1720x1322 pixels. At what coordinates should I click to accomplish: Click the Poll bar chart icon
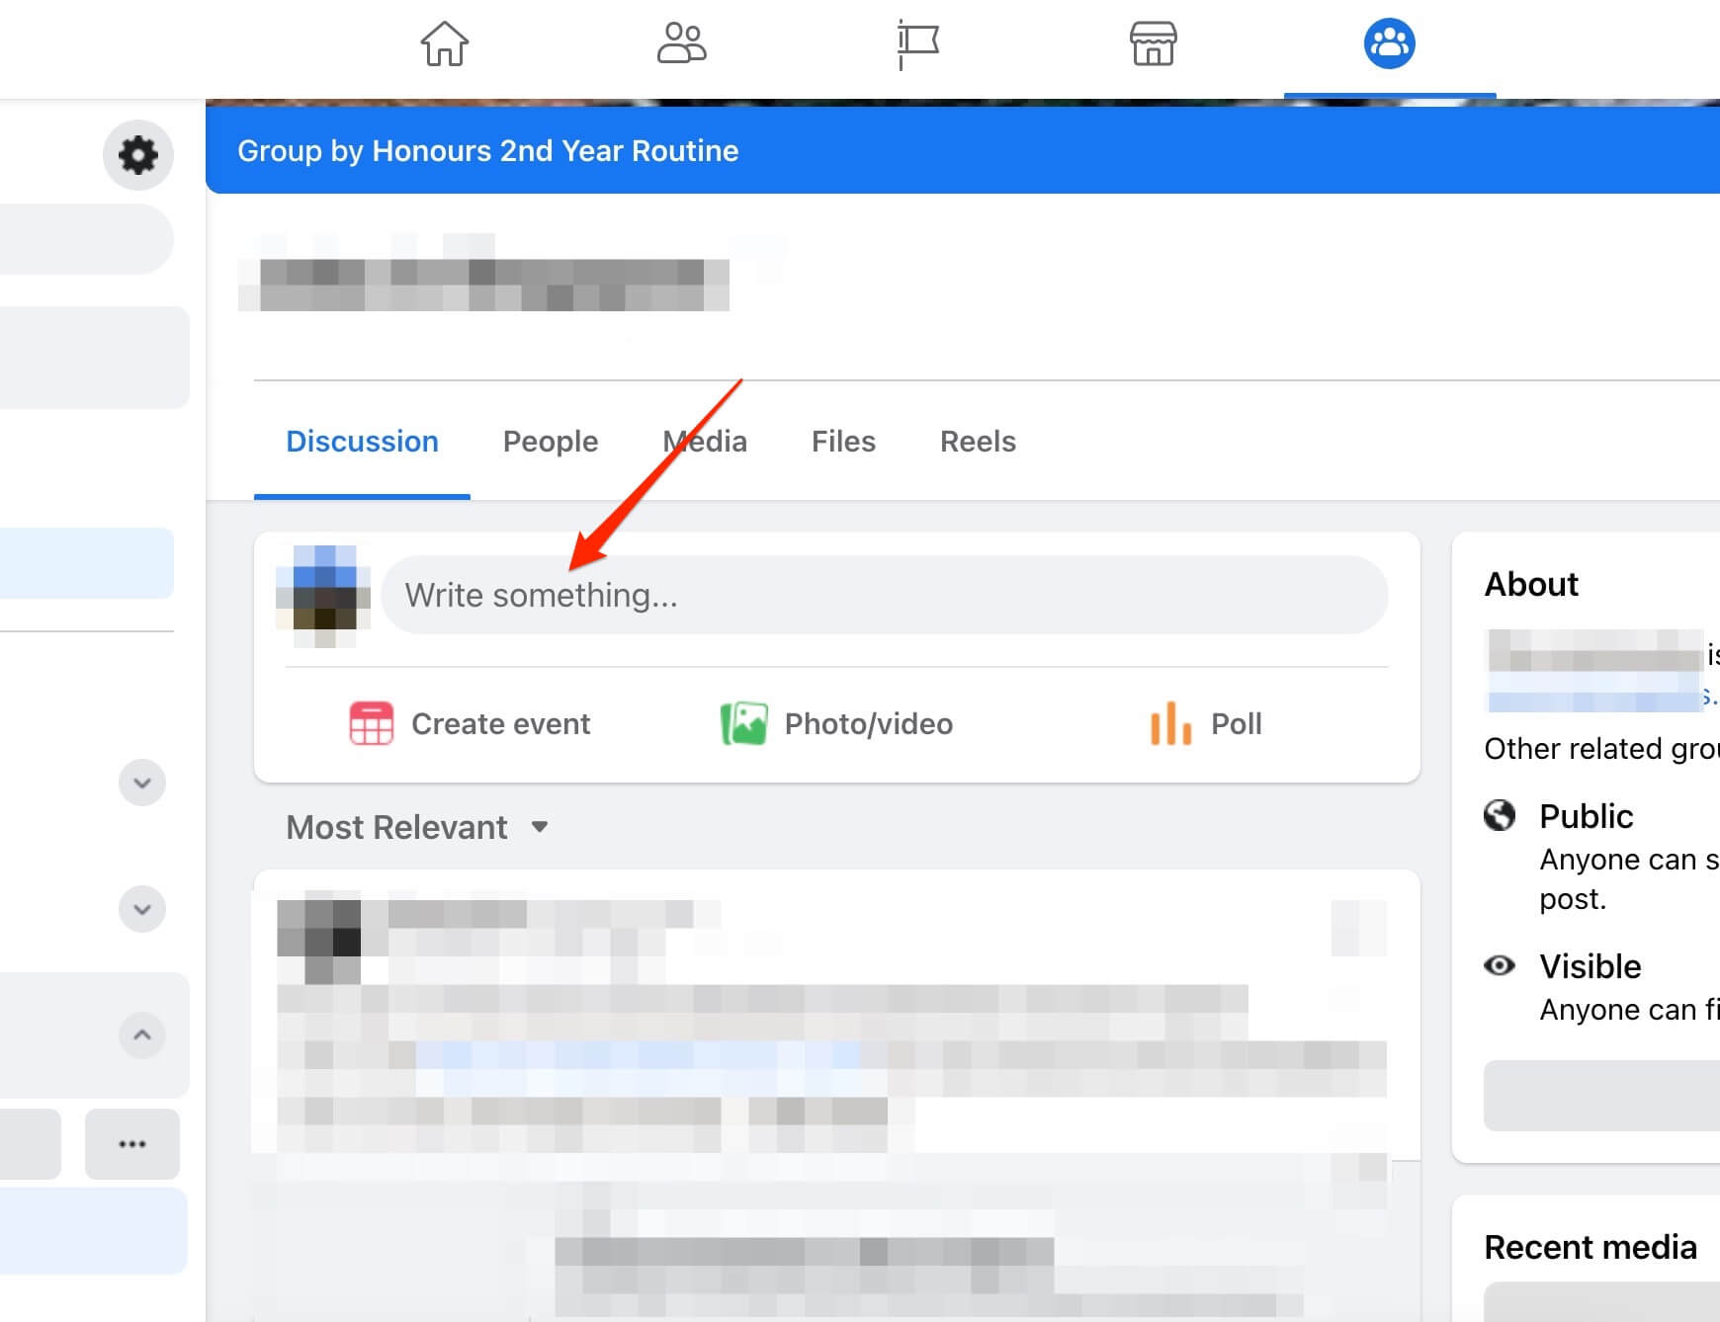(x=1170, y=723)
